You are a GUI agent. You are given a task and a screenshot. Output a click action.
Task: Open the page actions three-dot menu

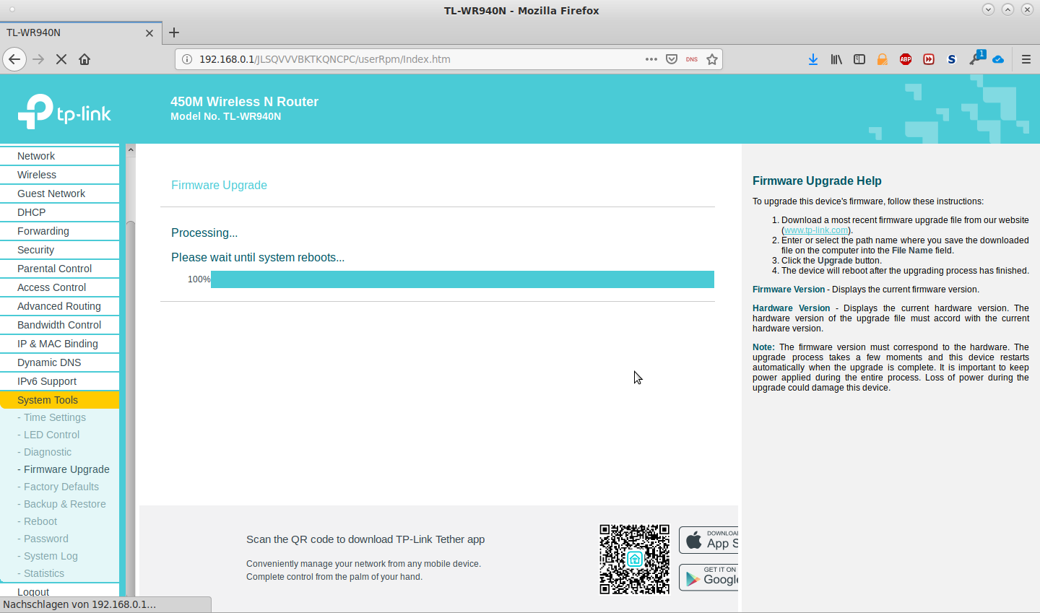point(651,59)
